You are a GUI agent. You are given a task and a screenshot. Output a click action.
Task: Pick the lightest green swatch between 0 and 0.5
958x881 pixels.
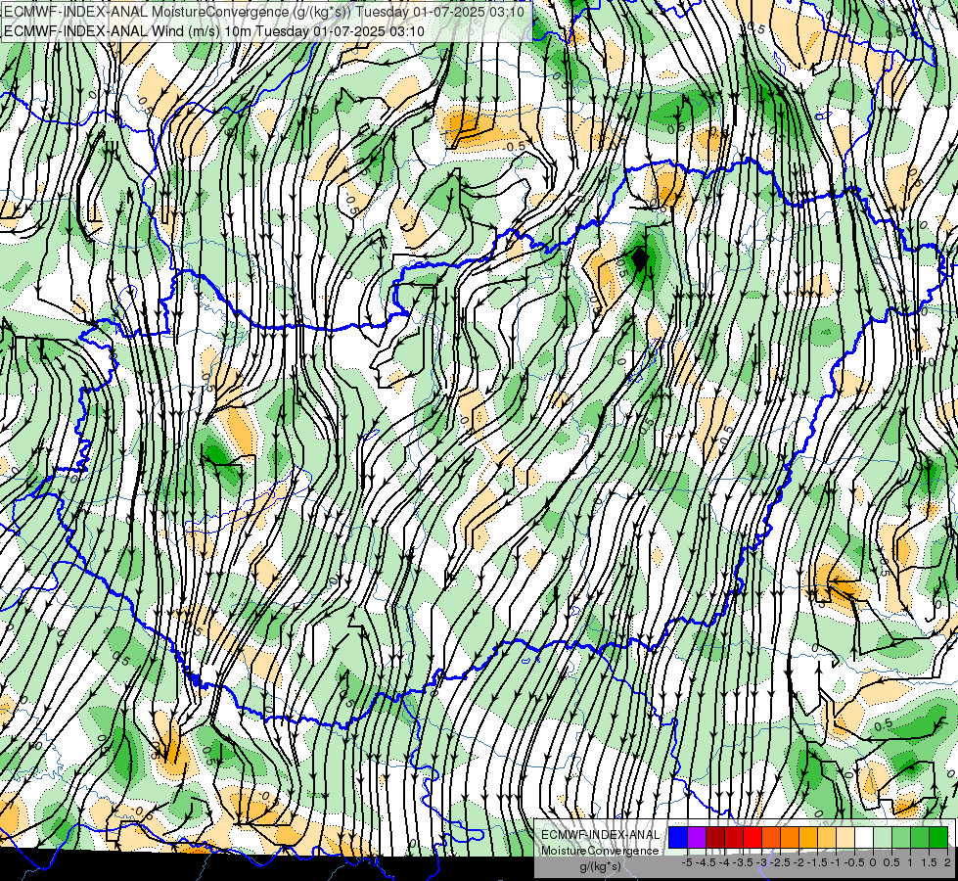[x=883, y=837]
